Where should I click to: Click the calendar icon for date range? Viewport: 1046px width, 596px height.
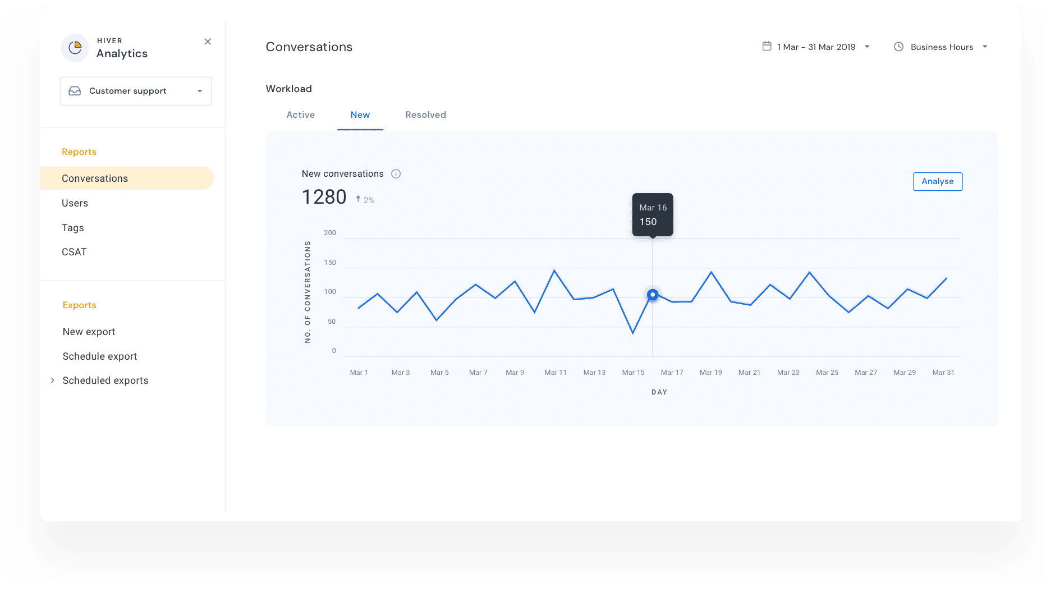767,47
